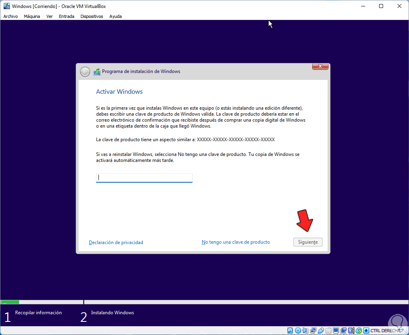Click the Windows setup installer icon
This screenshot has width=409, height=335.
[97, 71]
